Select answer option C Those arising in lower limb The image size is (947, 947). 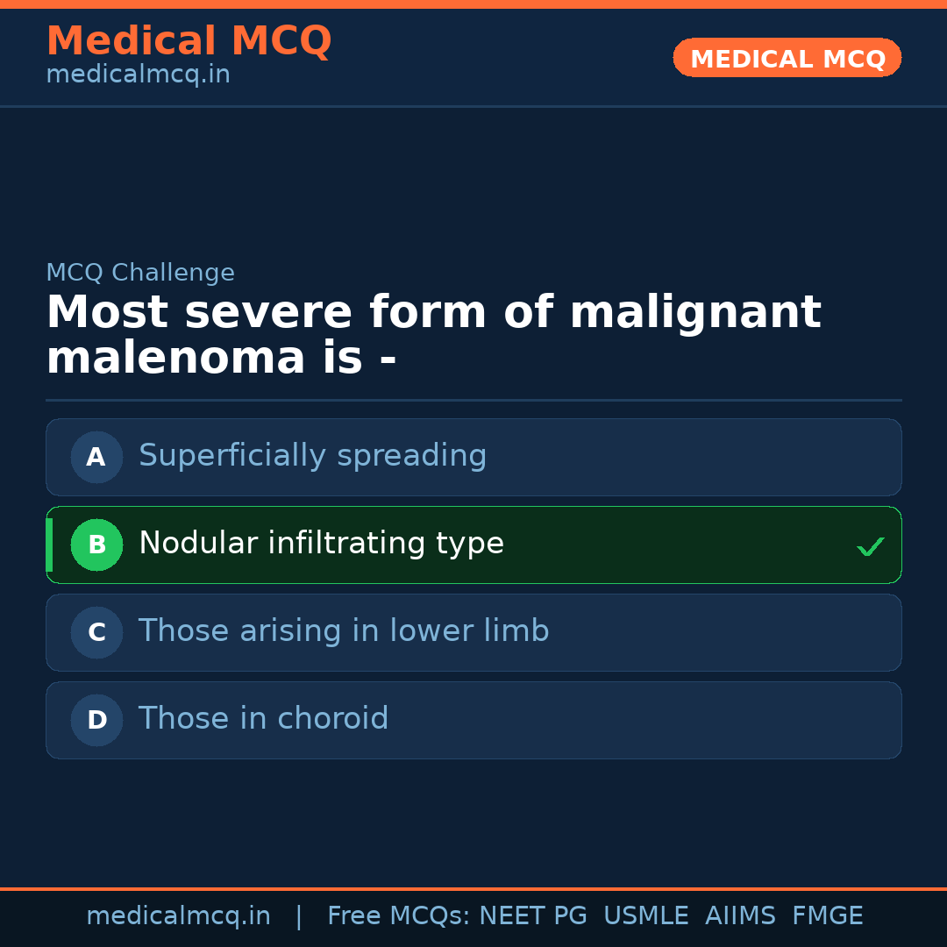click(473, 632)
